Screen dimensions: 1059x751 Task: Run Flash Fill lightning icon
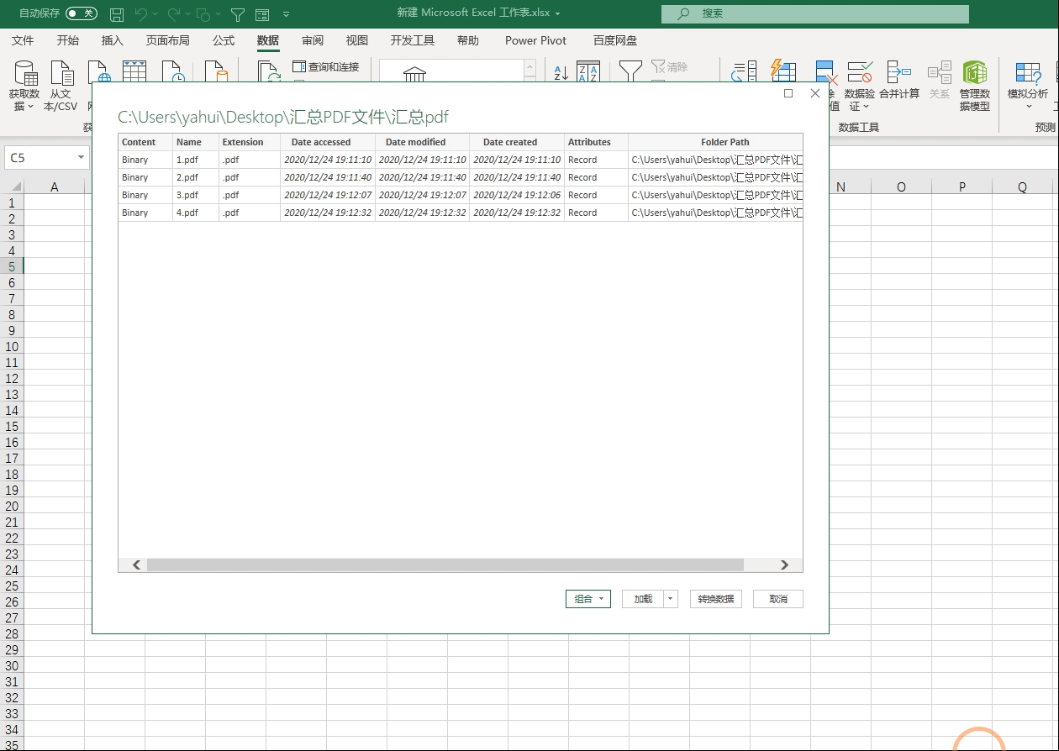pos(782,70)
